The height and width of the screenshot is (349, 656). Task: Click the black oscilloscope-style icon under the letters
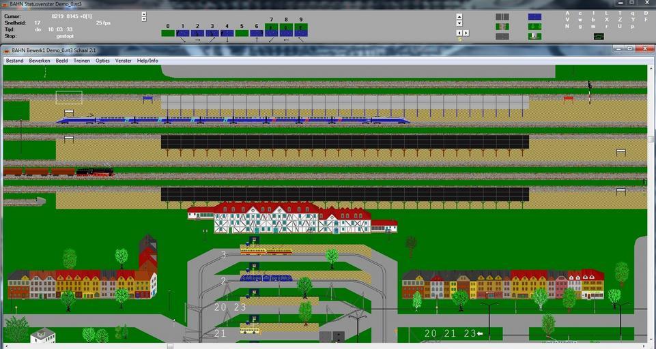[599, 36]
